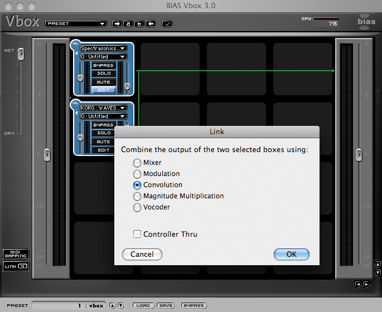Click Edit on KORG box
The image size is (382, 312).
[x=103, y=150]
